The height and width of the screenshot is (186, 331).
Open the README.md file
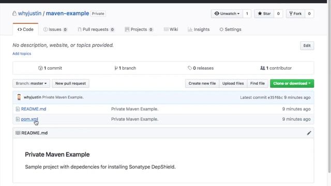(34, 109)
